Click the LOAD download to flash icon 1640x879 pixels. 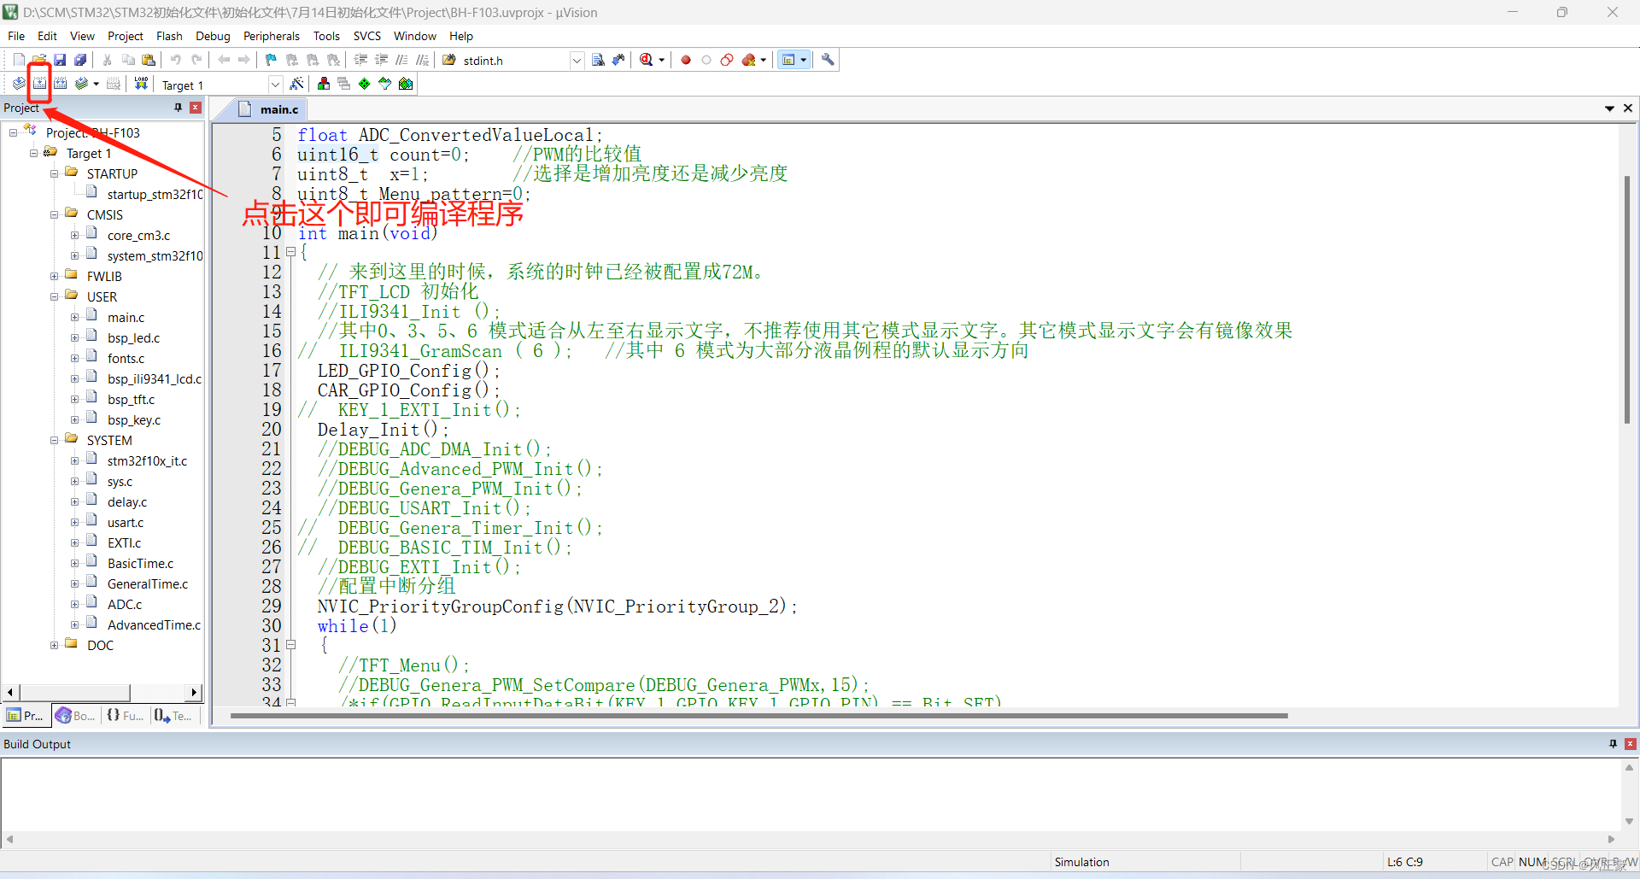140,83
